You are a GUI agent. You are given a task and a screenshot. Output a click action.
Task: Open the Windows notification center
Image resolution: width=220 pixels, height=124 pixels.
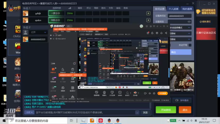(214, 121)
